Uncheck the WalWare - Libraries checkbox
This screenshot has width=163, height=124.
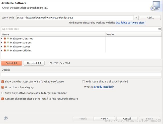pyautogui.click(x=5, y=38)
